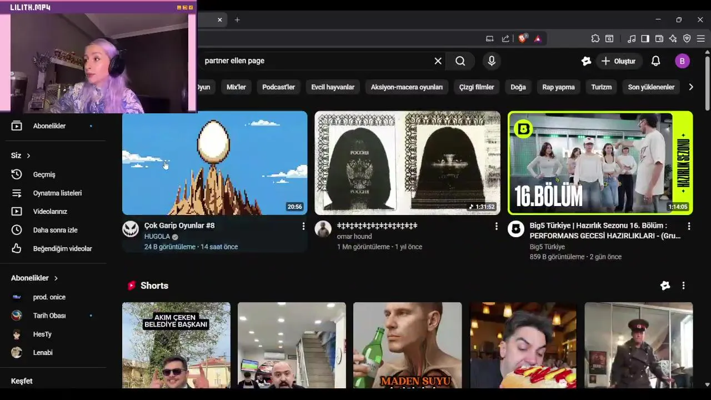Clear the search box text
The image size is (711, 400).
coord(438,61)
